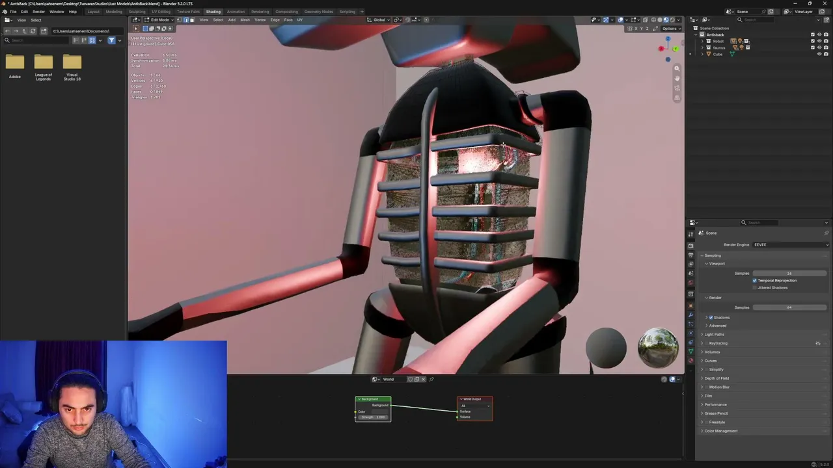Open the League of Legends folder
The width and height of the screenshot is (833, 468).
point(44,68)
